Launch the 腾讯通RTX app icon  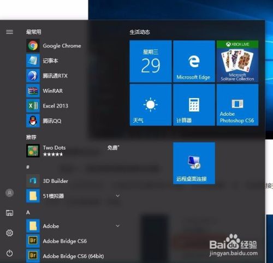tap(33, 75)
